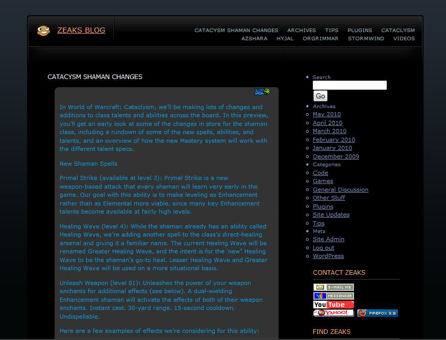Open the April 2010 archive
Screen dimensions: 446x340
tap(328, 123)
